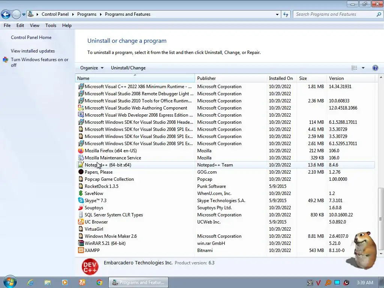Open the Windows Start button
The width and height of the screenshot is (384, 288).
pos(10,282)
